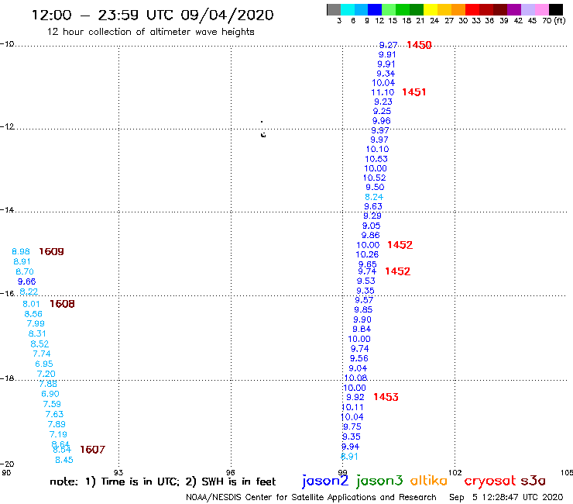
Task: Click the NOAA/NESDIS Center credit text
Action: point(311,497)
